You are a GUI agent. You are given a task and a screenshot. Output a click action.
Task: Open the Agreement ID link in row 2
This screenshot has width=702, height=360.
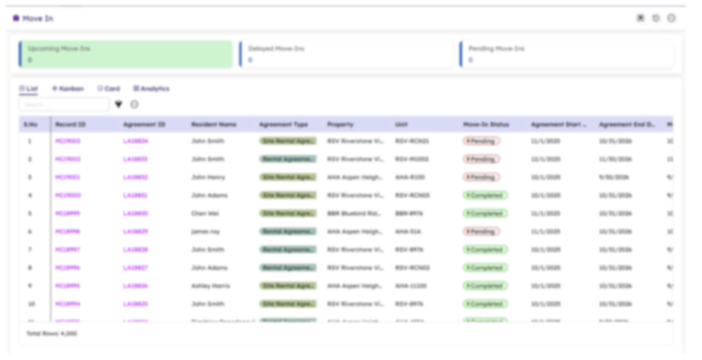[x=135, y=159]
